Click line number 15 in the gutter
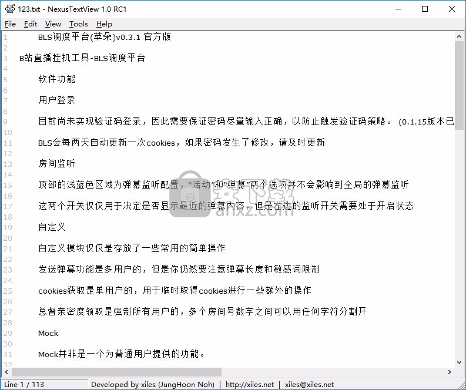Viewport: 466px width, 390px height. coord(8,186)
